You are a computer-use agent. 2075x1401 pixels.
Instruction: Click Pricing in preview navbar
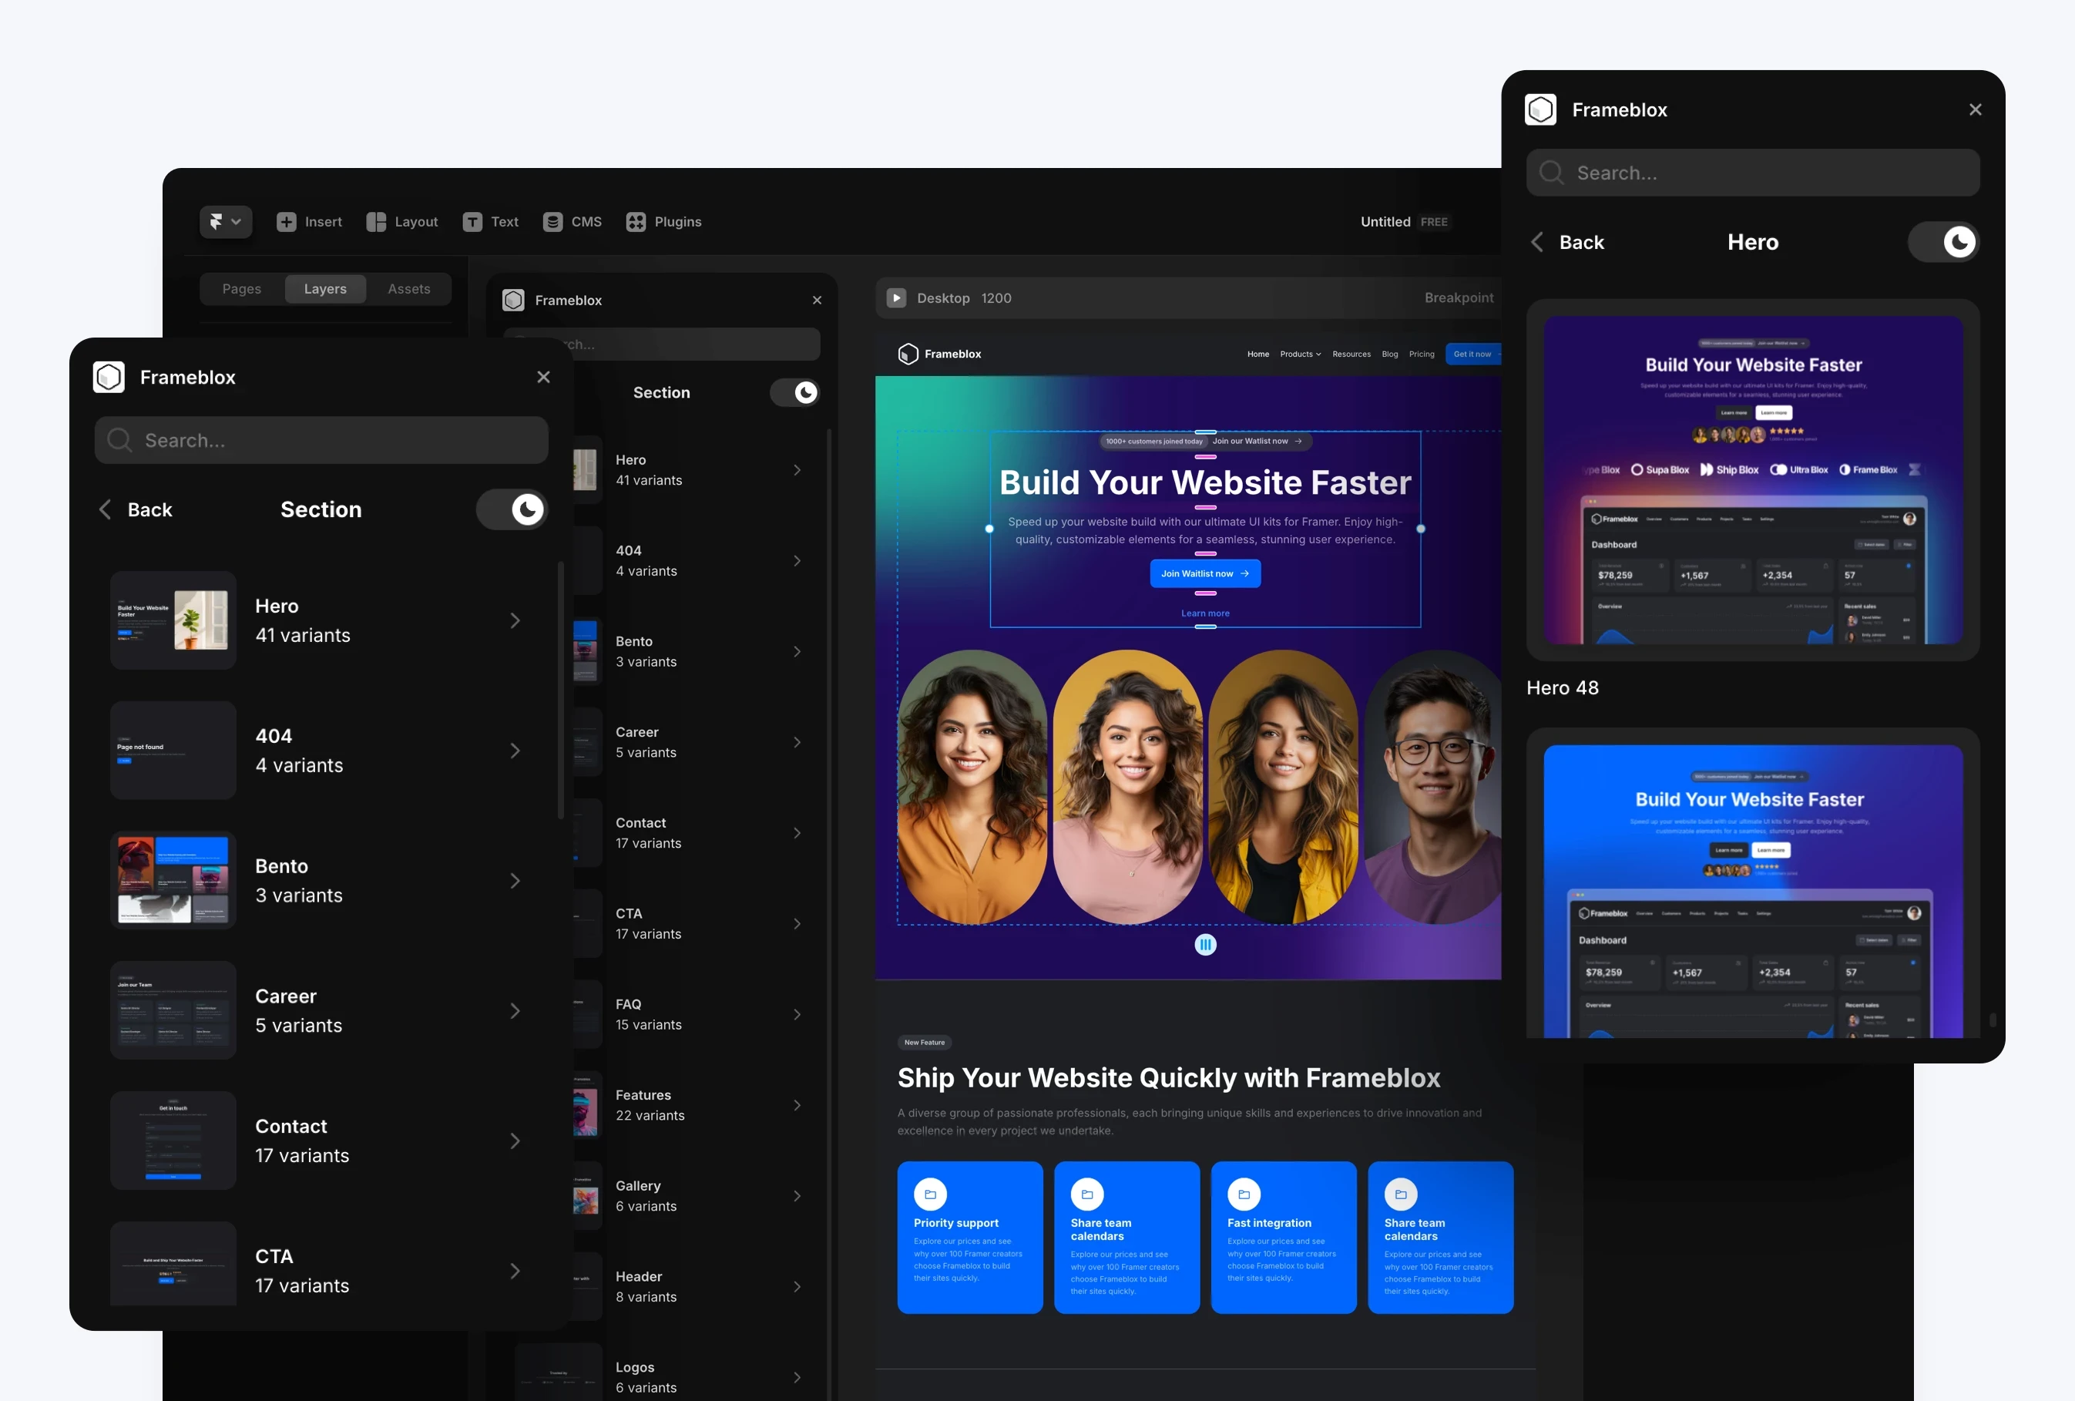(1422, 354)
